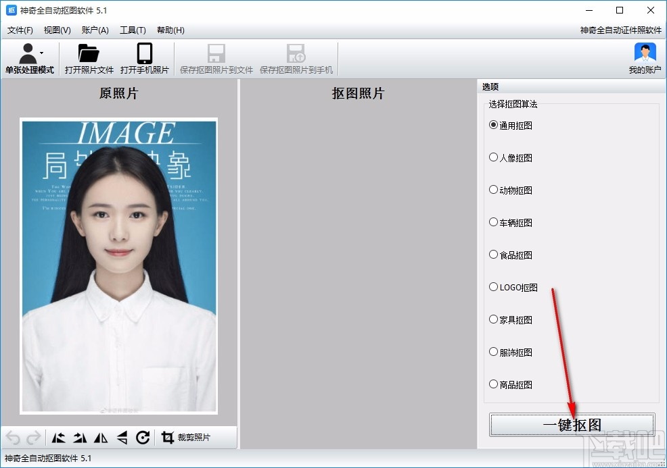Image resolution: width=667 pixels, height=468 pixels.
Task: Maximize the application window
Action: click(620, 10)
